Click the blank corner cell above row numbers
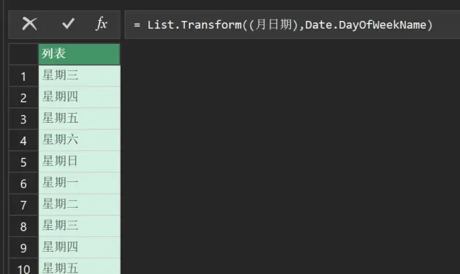This screenshot has height=274, width=460. click(x=24, y=54)
